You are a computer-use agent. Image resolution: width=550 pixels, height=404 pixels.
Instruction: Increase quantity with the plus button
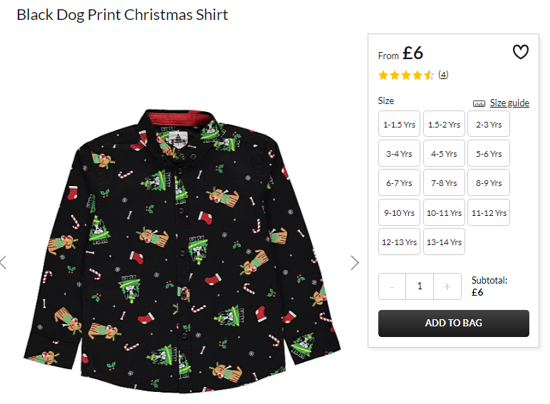pos(447,286)
